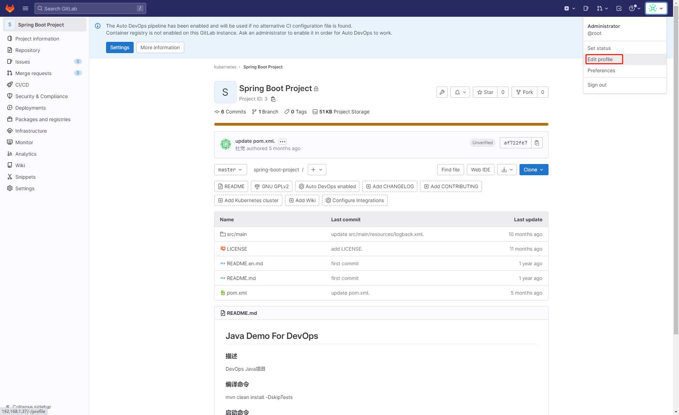This screenshot has width=679, height=415.
Task: Collapse the sidebar
Action: [29, 407]
